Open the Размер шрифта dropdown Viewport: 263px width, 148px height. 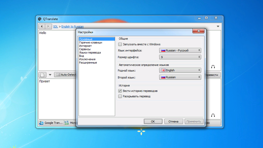click(x=180, y=57)
